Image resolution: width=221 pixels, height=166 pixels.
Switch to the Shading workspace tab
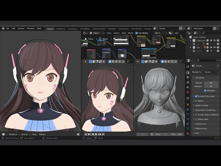click(112, 29)
